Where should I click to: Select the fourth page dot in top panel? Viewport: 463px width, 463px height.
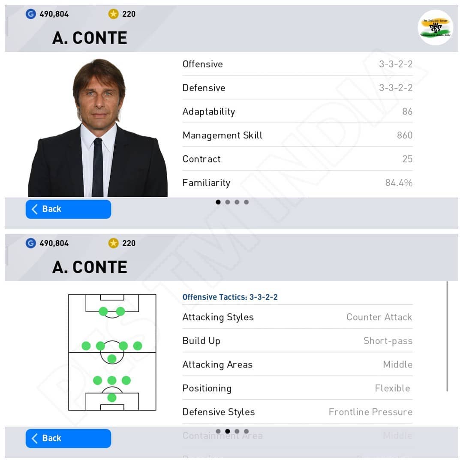coord(246,202)
